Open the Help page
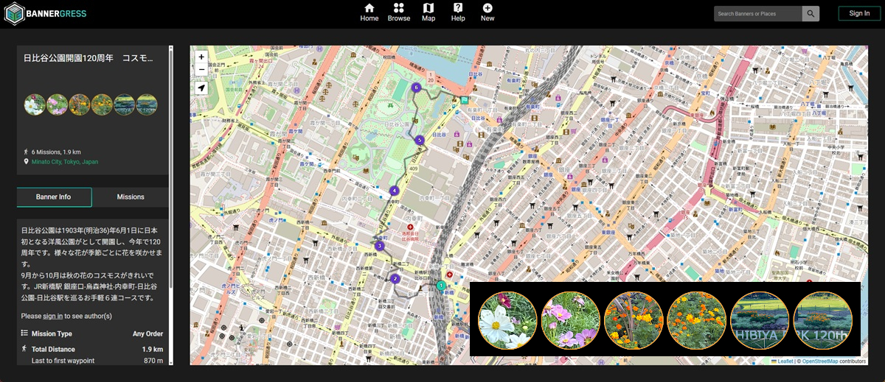Image resolution: width=885 pixels, height=382 pixels. pos(458,13)
